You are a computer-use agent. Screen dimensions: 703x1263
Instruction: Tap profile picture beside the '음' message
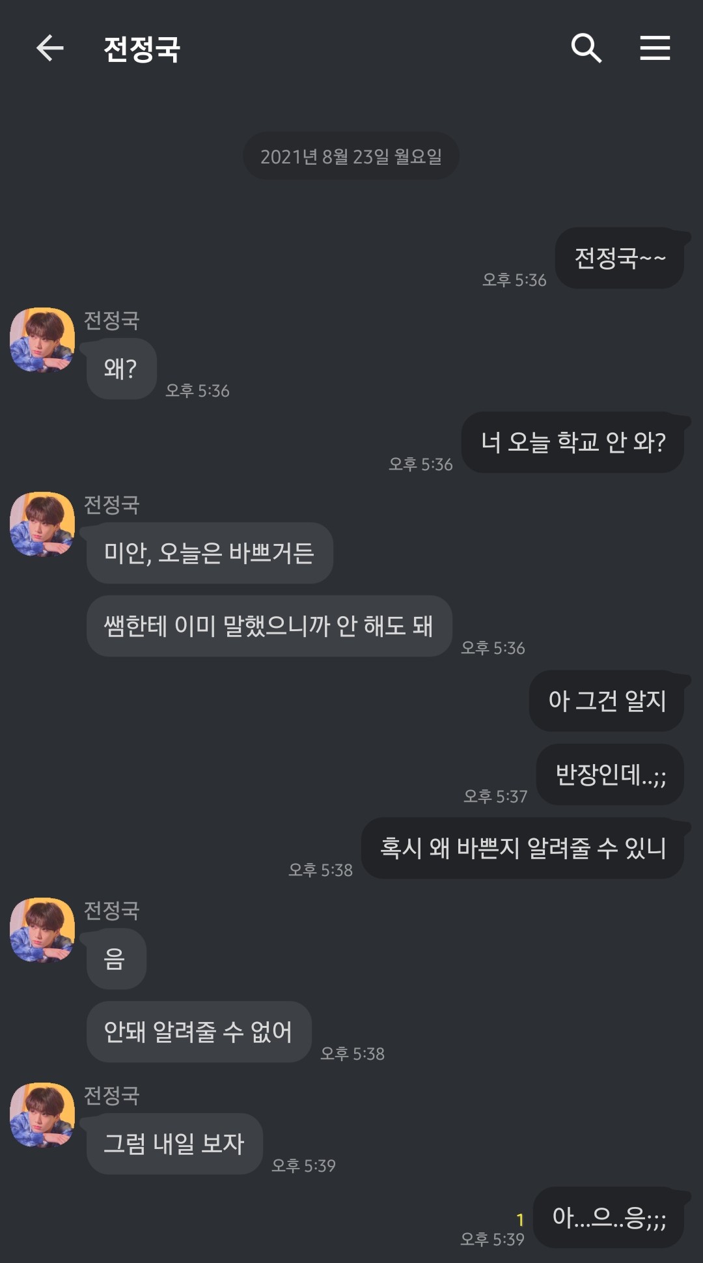[42, 930]
